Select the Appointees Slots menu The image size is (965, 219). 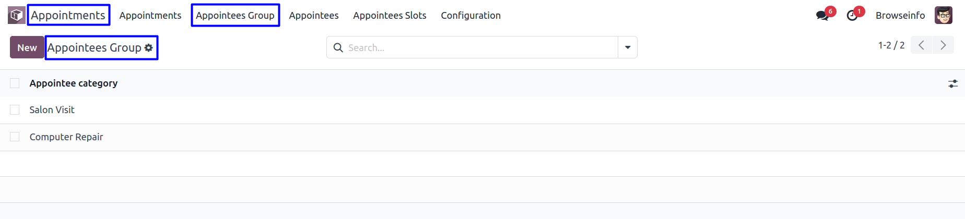coord(390,16)
